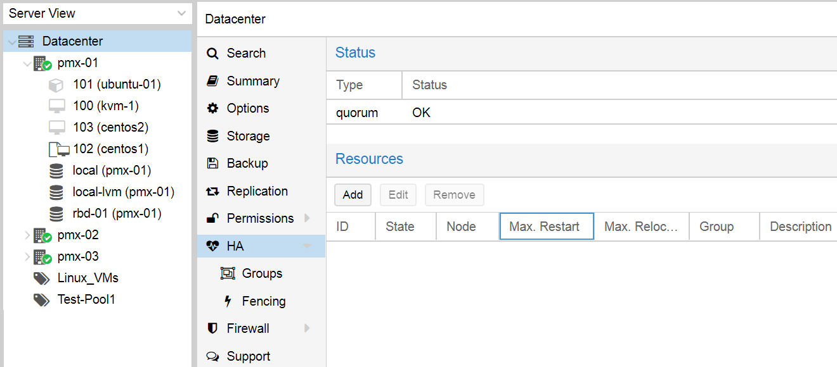Sort by the Max. Restart column header

click(x=547, y=227)
